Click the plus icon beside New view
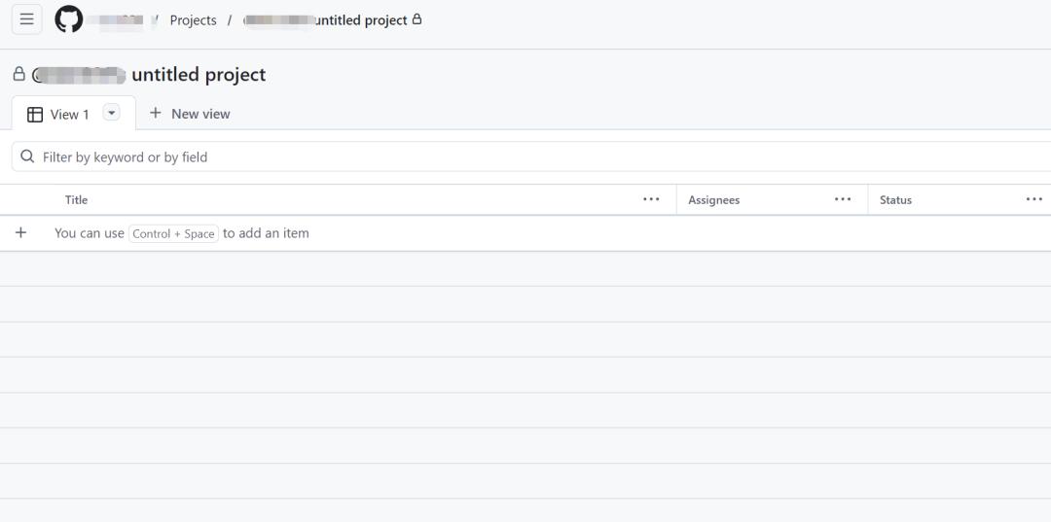1051x522 pixels. 156,113
